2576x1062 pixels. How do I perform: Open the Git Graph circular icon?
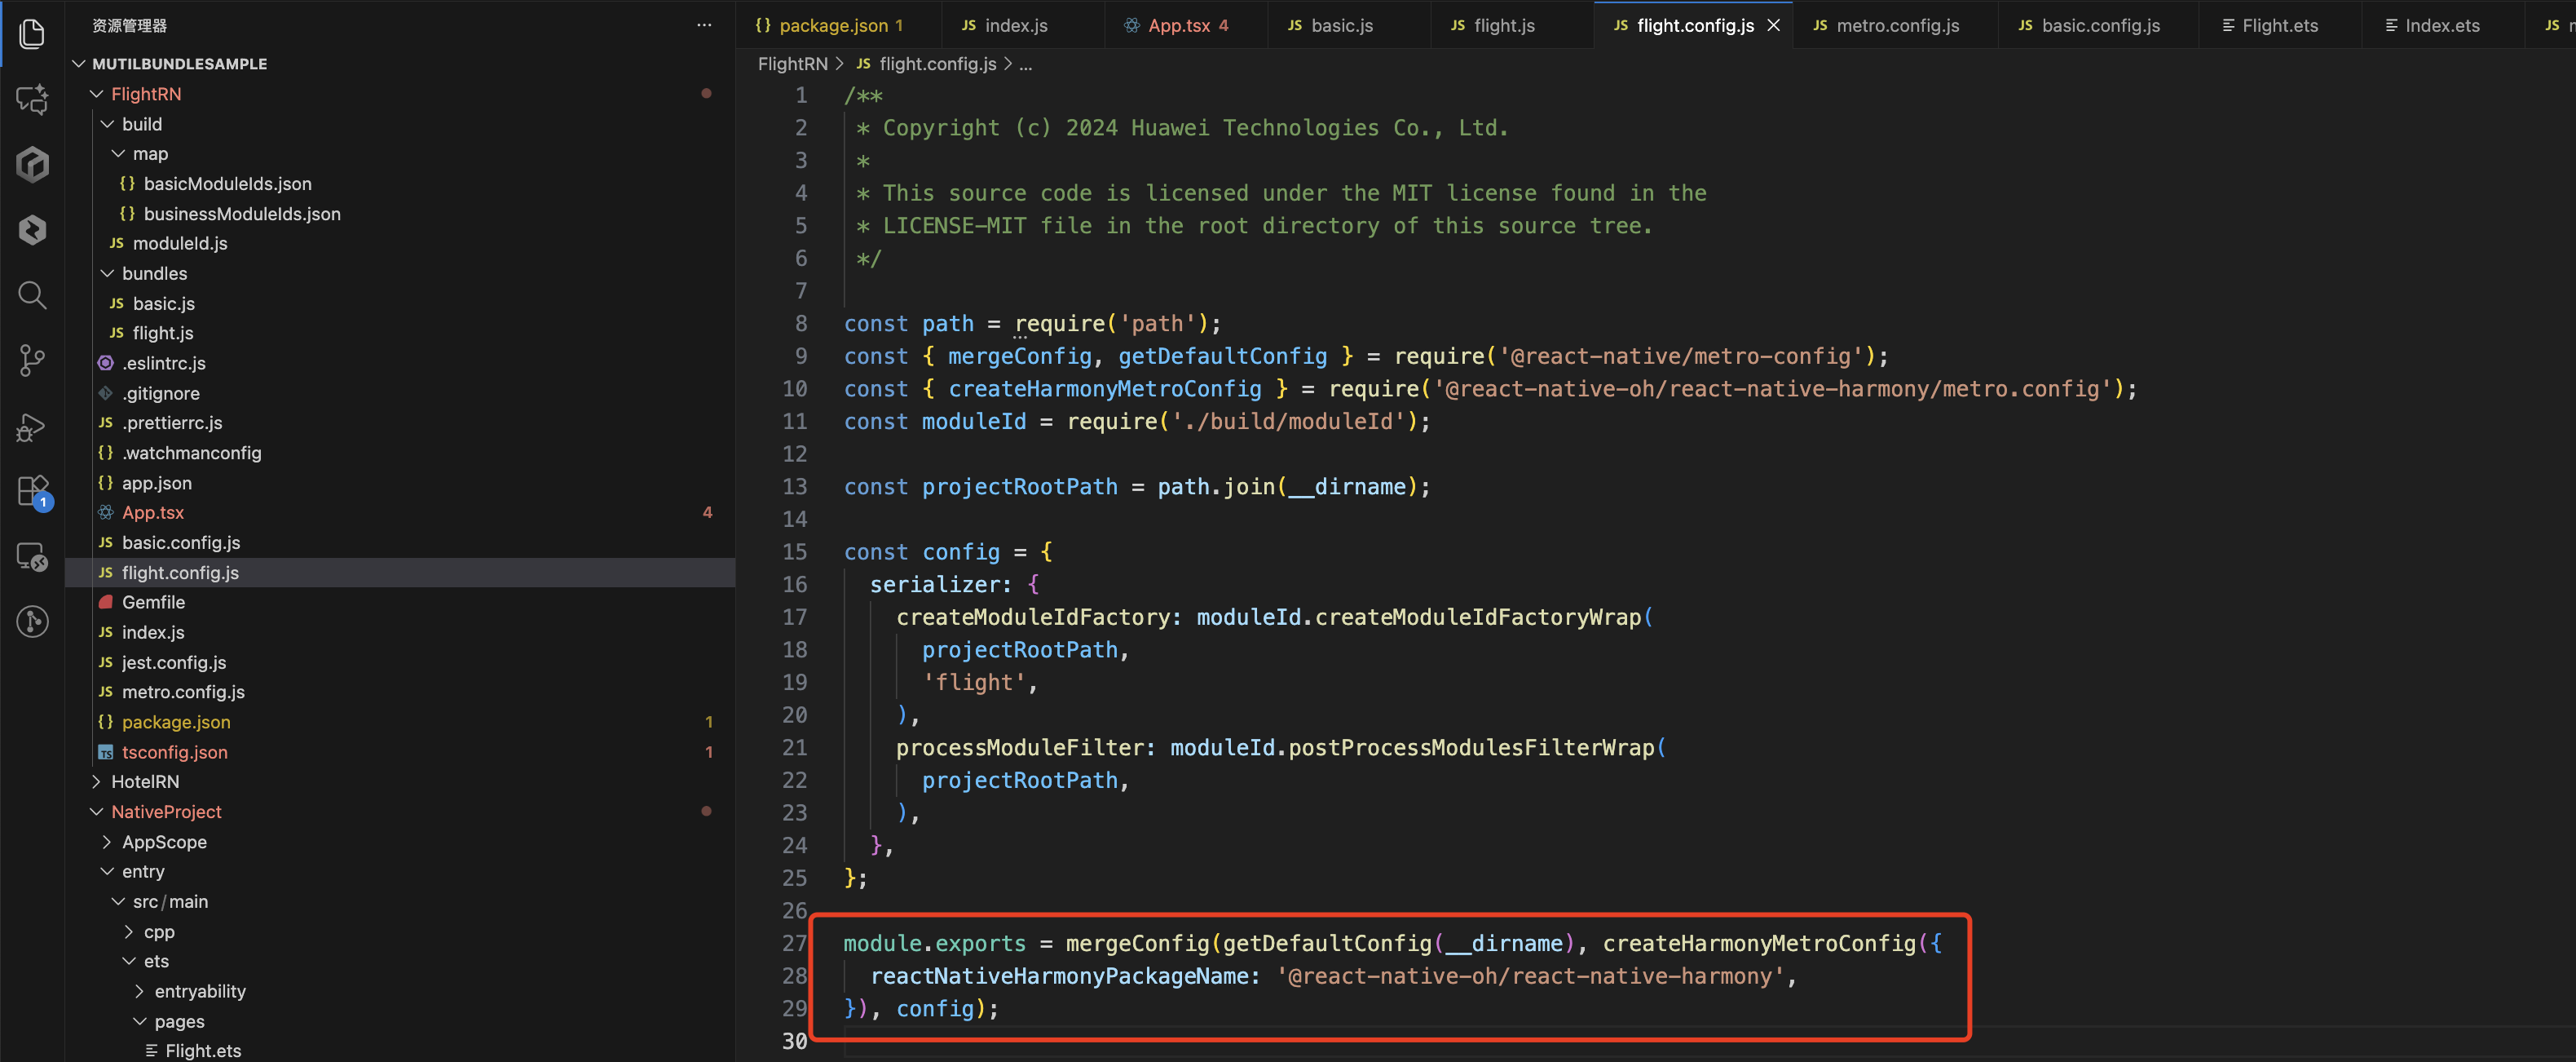pos(32,622)
